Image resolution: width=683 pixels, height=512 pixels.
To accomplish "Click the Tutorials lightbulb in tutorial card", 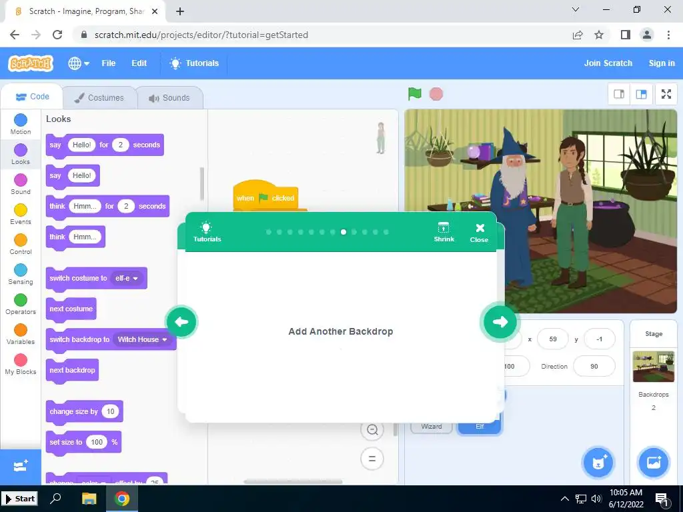I will pos(207,232).
